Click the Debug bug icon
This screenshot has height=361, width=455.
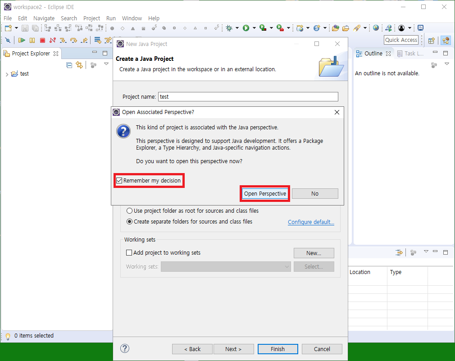click(229, 28)
